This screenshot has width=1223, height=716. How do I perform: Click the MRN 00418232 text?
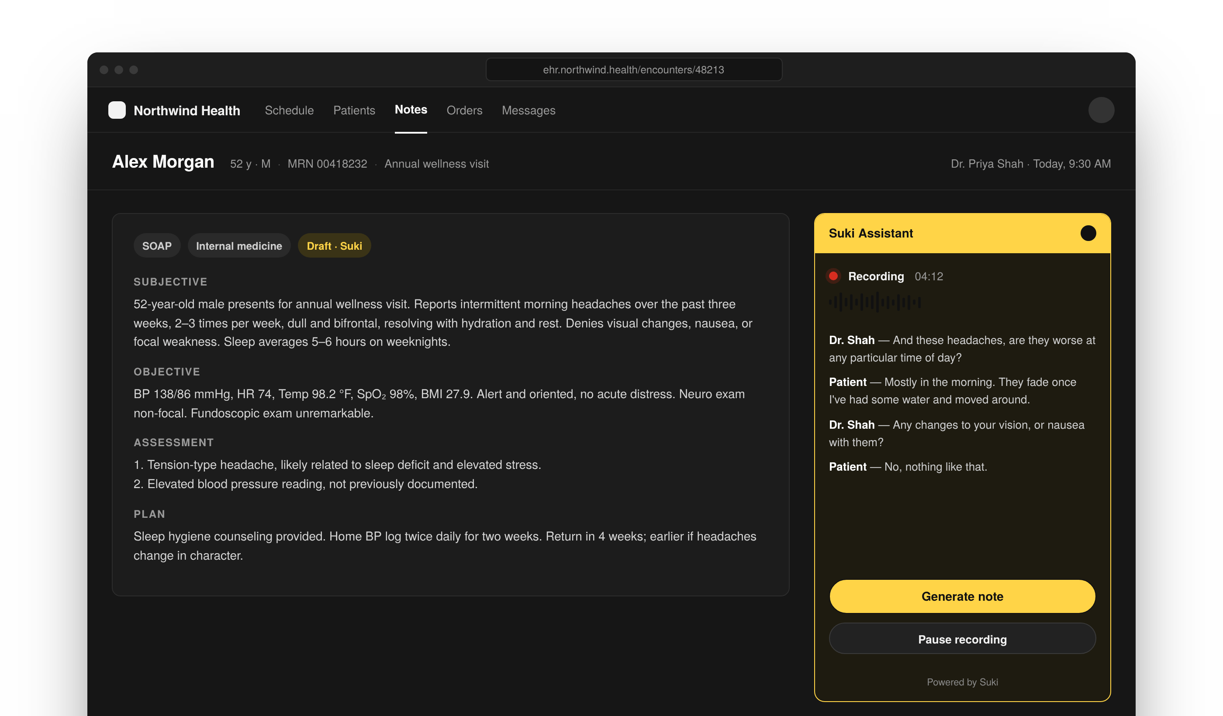point(327,164)
